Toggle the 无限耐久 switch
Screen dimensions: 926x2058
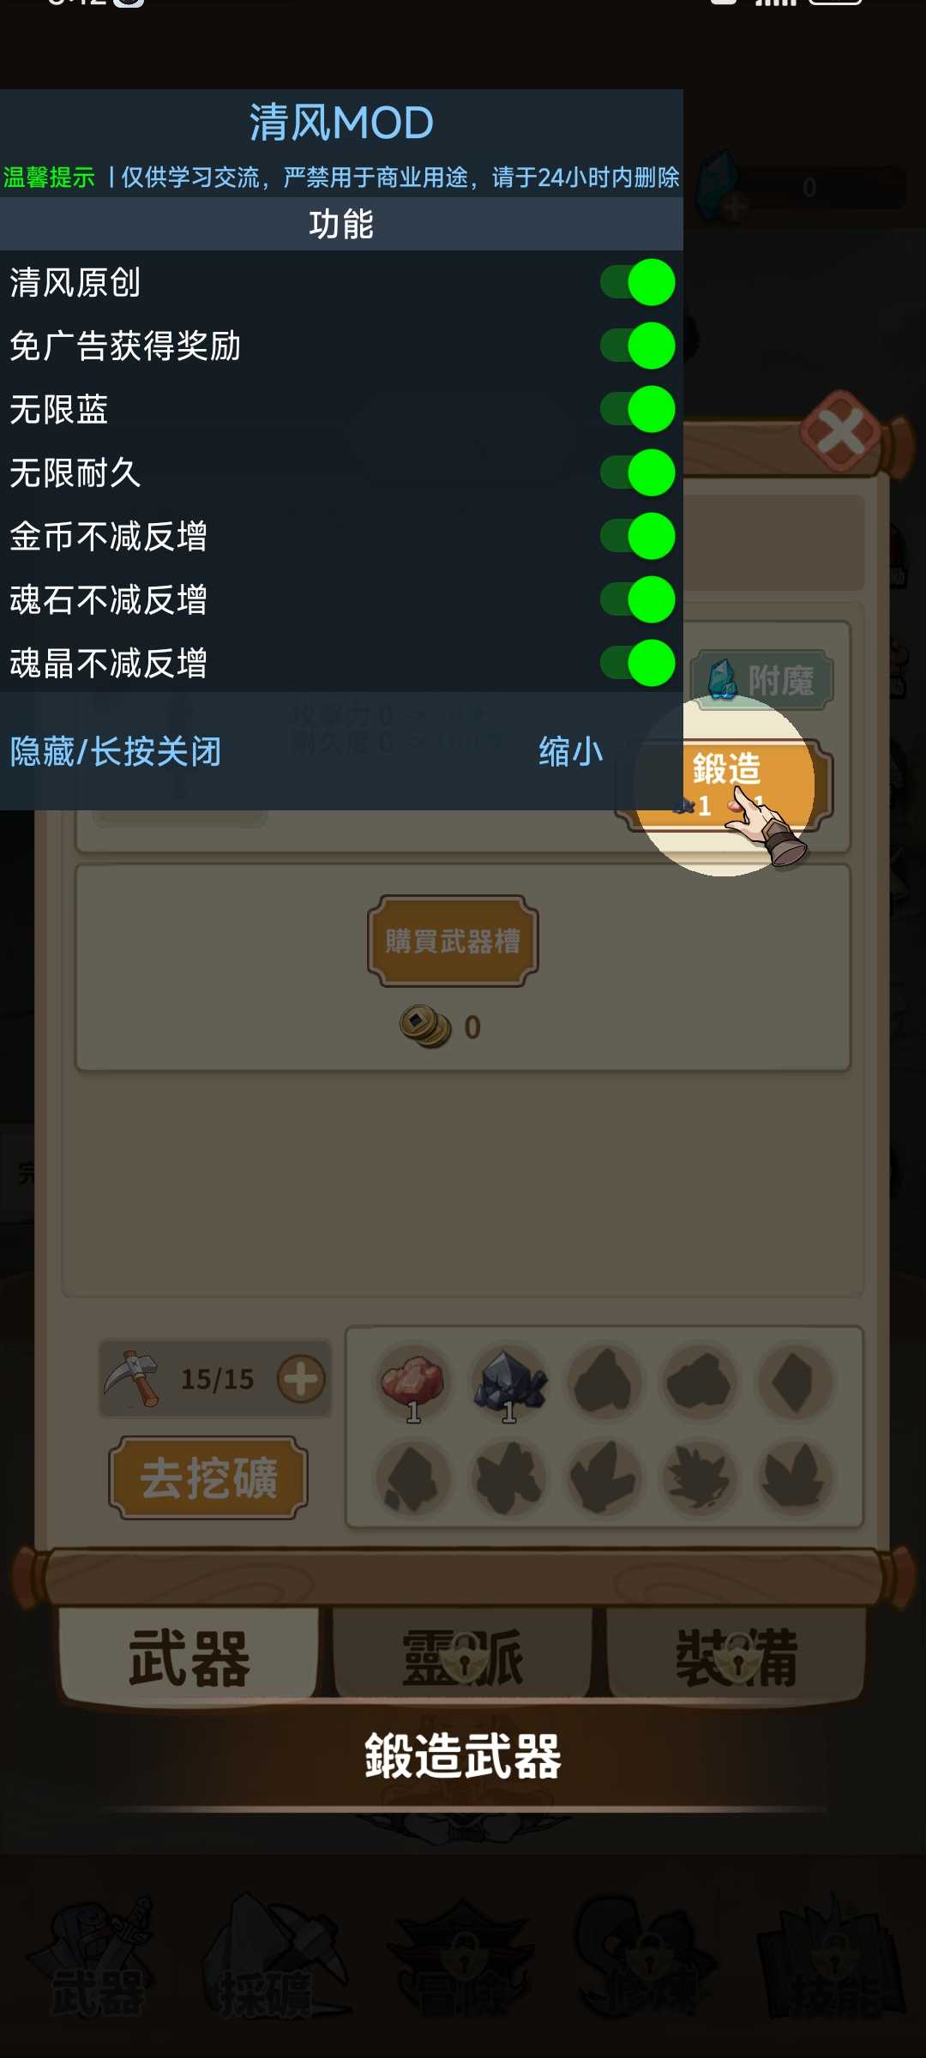(637, 472)
